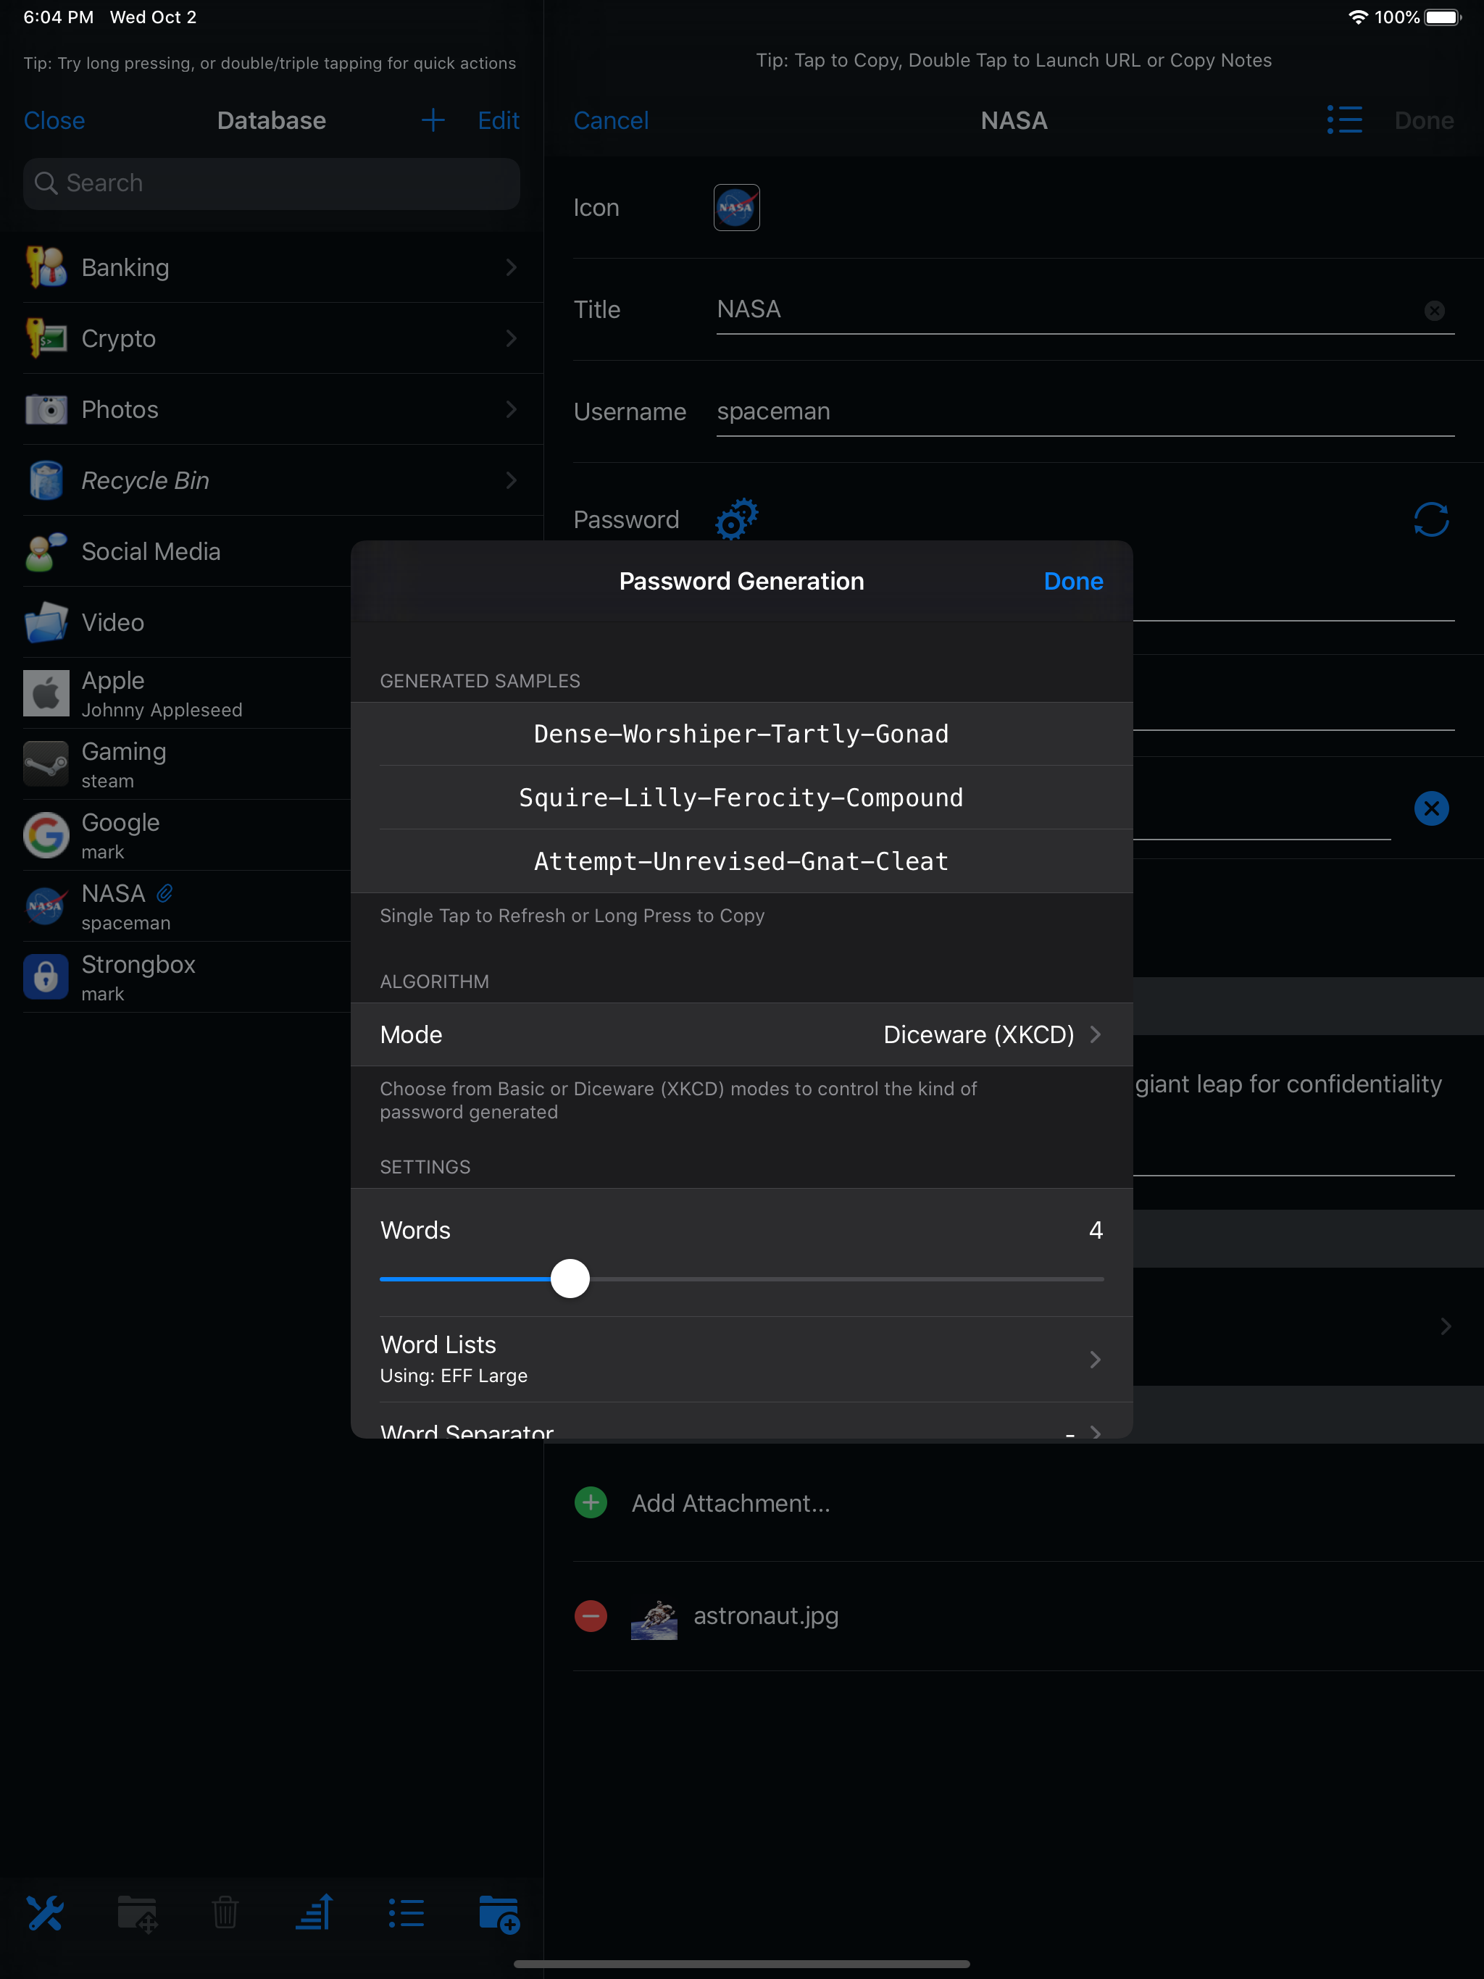The width and height of the screenshot is (1484, 1979).
Task: Open the Mode Diceware (XKCD) selector
Action: (x=741, y=1034)
